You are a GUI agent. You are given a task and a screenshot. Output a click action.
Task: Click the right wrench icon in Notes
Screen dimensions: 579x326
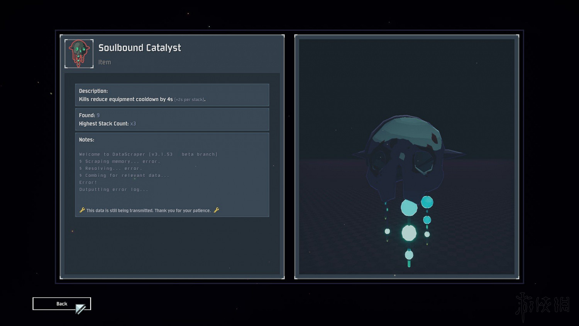tap(216, 210)
